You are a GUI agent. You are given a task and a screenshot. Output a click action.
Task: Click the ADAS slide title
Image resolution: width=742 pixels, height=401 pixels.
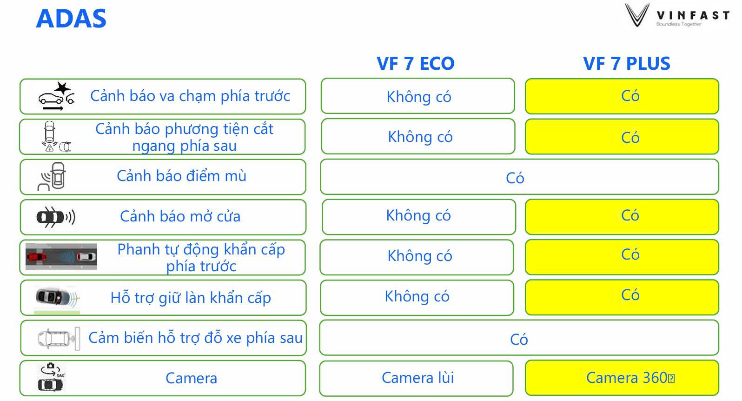click(71, 19)
